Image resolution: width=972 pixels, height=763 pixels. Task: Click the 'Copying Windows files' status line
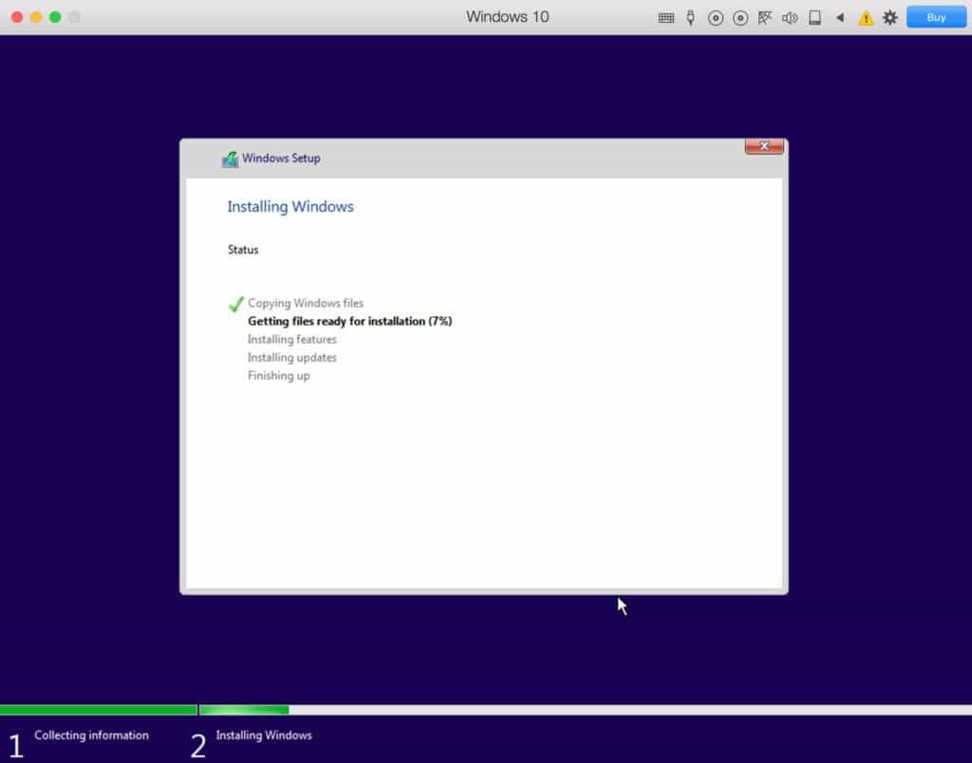click(306, 303)
